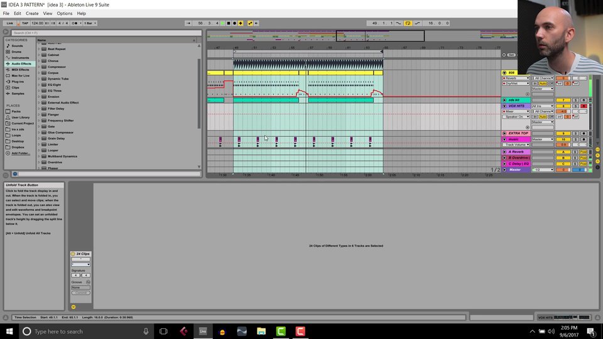Click the Add Folder link
The image size is (603, 339).
tap(20, 153)
